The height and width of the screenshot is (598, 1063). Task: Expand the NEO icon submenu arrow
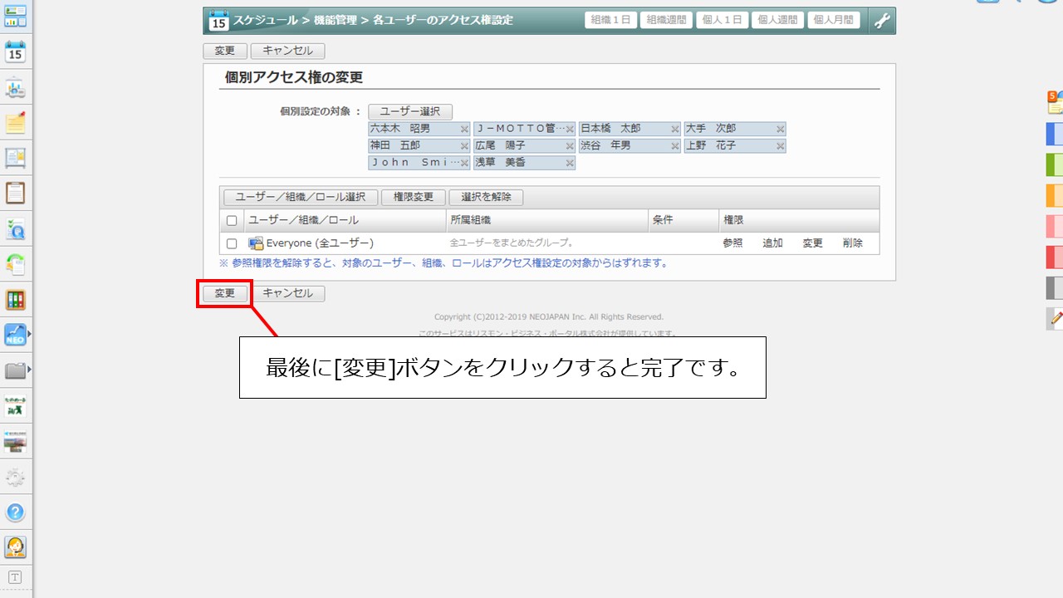tap(30, 335)
